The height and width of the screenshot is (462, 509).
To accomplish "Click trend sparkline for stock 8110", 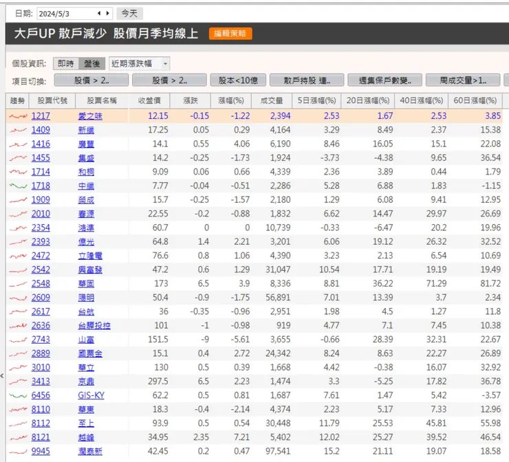I will tap(18, 410).
